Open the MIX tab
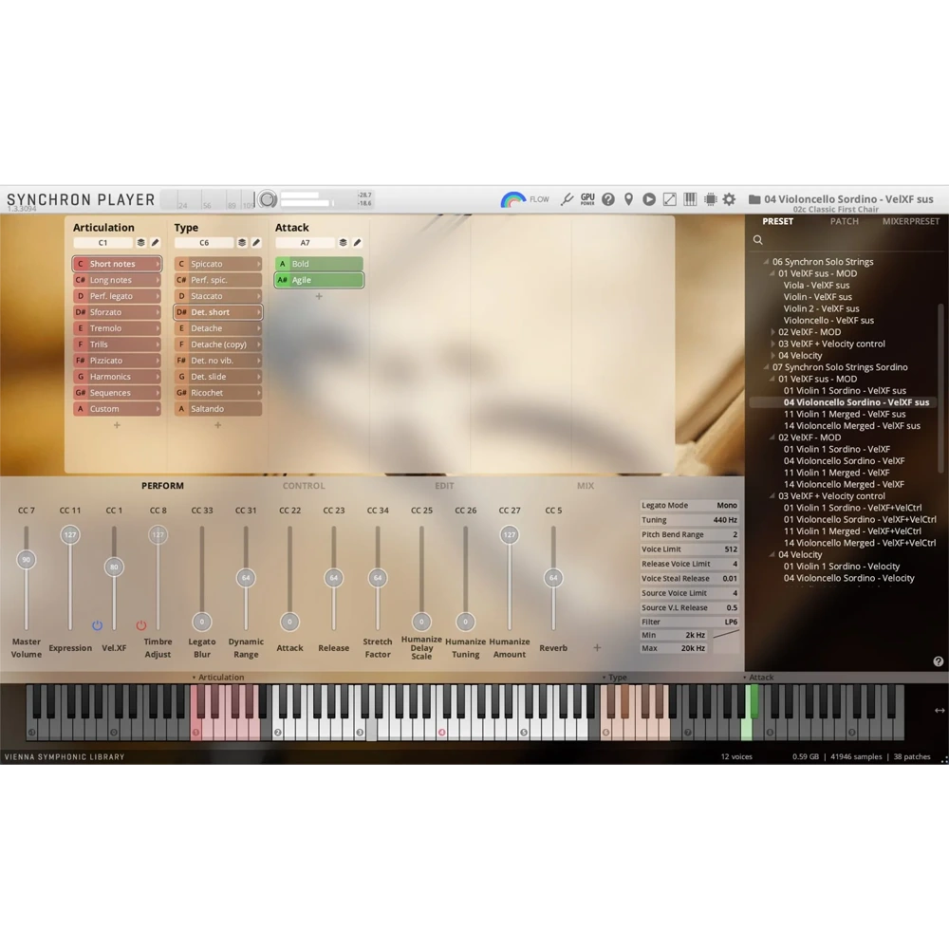Image resolution: width=949 pixels, height=949 pixels. 586,486
